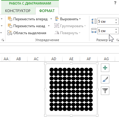Screen dimensions: 119x117
Task: Switch to the КОНСТРУКТОР tab
Action: [x=18, y=11]
